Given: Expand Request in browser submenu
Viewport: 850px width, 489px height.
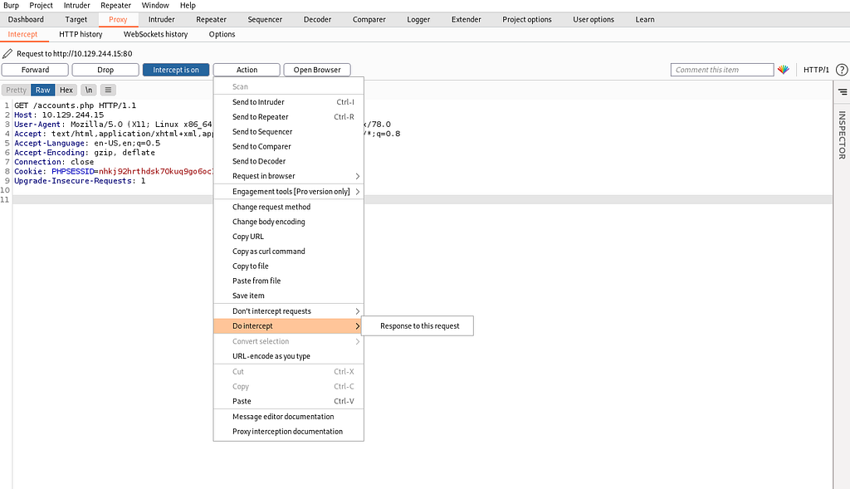Looking at the screenshot, I should coord(288,176).
